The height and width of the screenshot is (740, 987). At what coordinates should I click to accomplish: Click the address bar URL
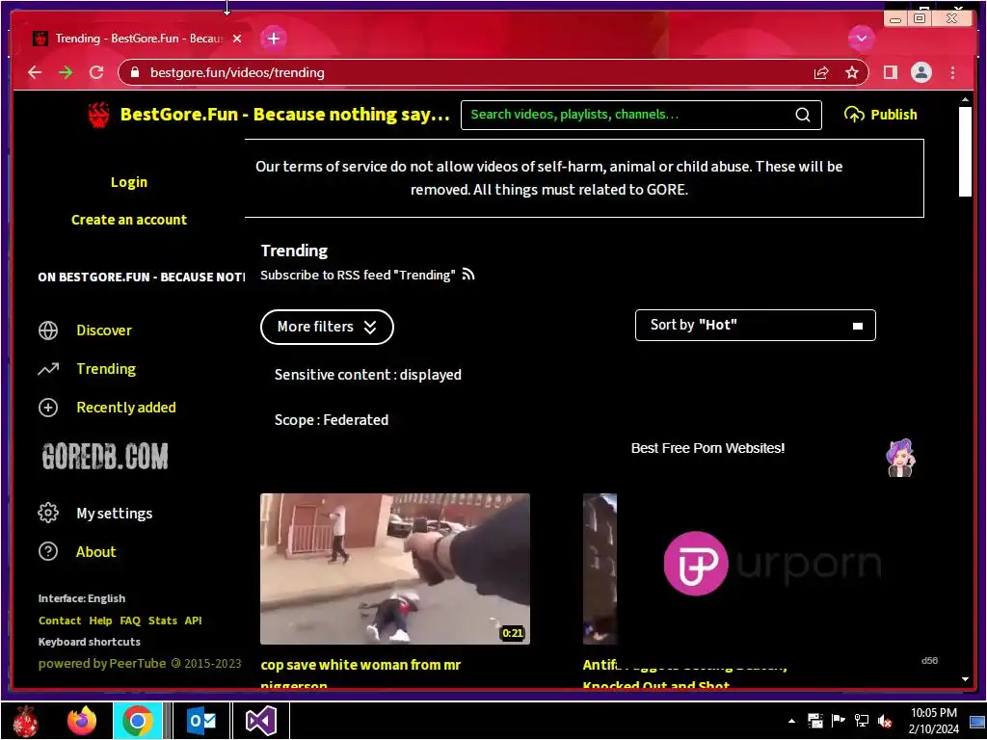click(x=237, y=72)
